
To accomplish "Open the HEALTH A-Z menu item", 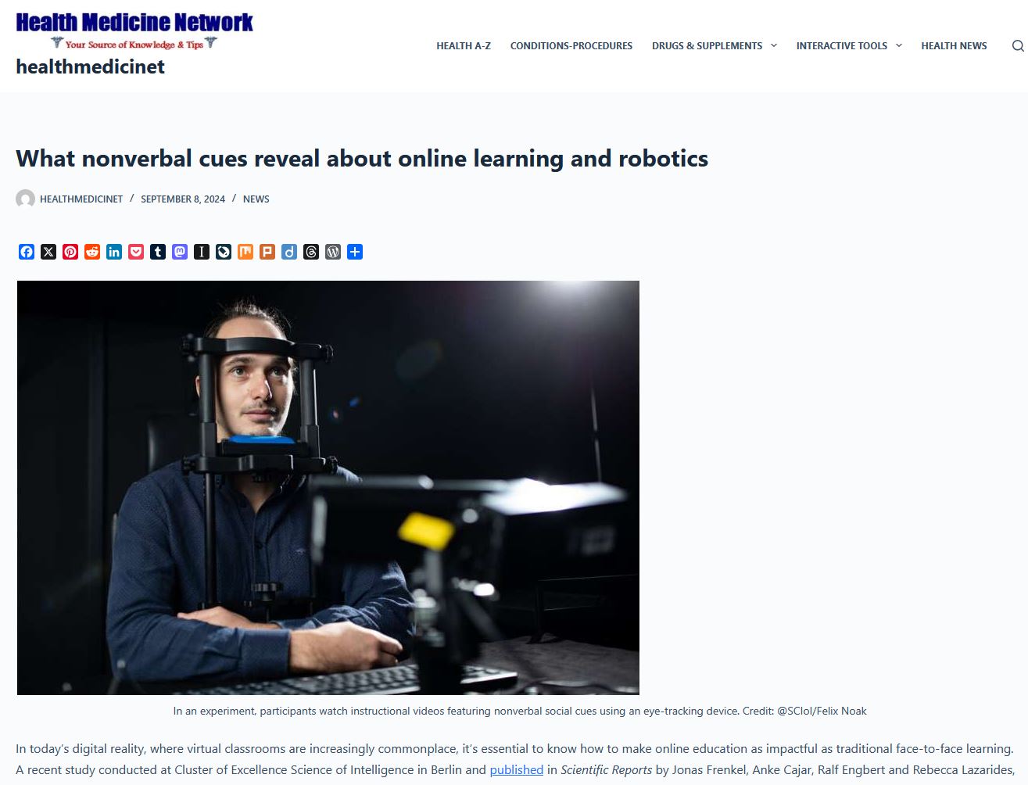I will tap(463, 45).
